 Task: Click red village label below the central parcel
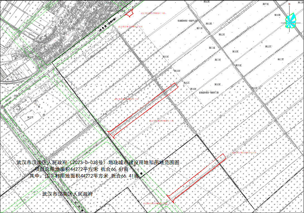coord(161,121)
